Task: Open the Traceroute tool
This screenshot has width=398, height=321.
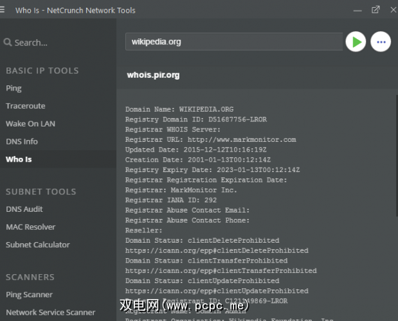Action: (x=26, y=106)
